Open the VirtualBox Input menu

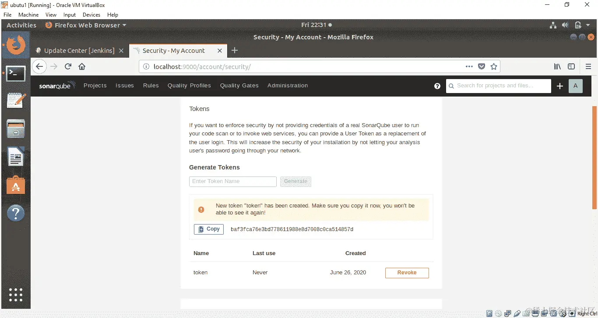[70, 14]
